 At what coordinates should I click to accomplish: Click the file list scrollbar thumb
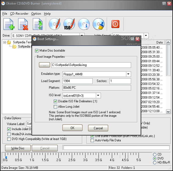pos(168,60)
